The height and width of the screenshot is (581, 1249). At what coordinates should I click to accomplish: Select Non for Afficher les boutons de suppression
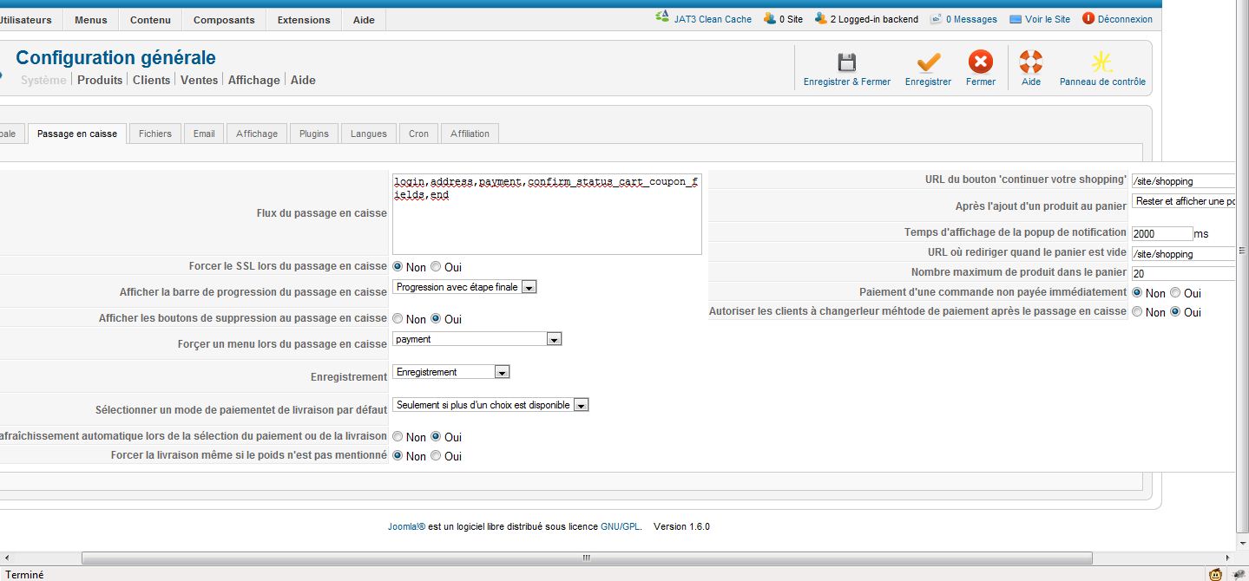[x=398, y=319]
